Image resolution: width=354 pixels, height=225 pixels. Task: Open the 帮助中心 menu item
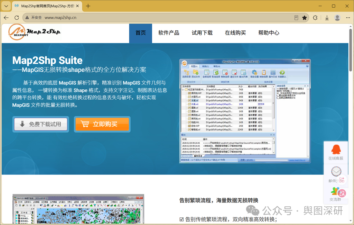tap(269, 33)
